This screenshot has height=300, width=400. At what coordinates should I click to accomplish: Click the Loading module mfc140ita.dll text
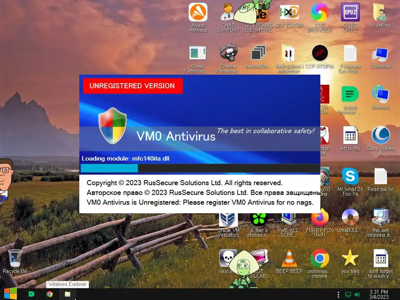[125, 159]
